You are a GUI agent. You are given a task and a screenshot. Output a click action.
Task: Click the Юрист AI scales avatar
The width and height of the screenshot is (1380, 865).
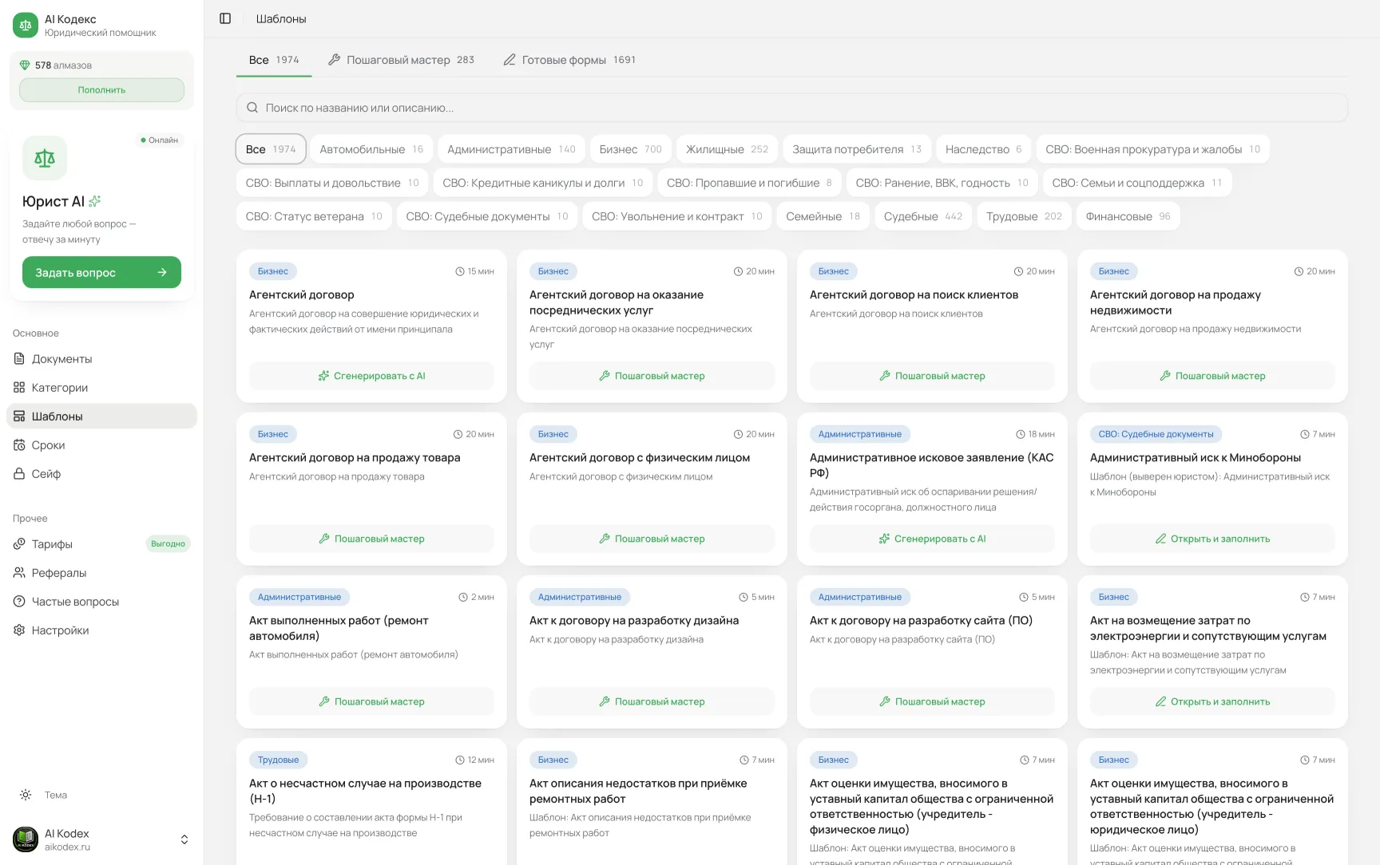tap(45, 158)
